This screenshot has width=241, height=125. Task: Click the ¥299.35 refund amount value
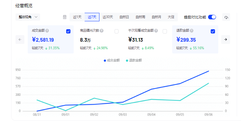(x=186, y=40)
